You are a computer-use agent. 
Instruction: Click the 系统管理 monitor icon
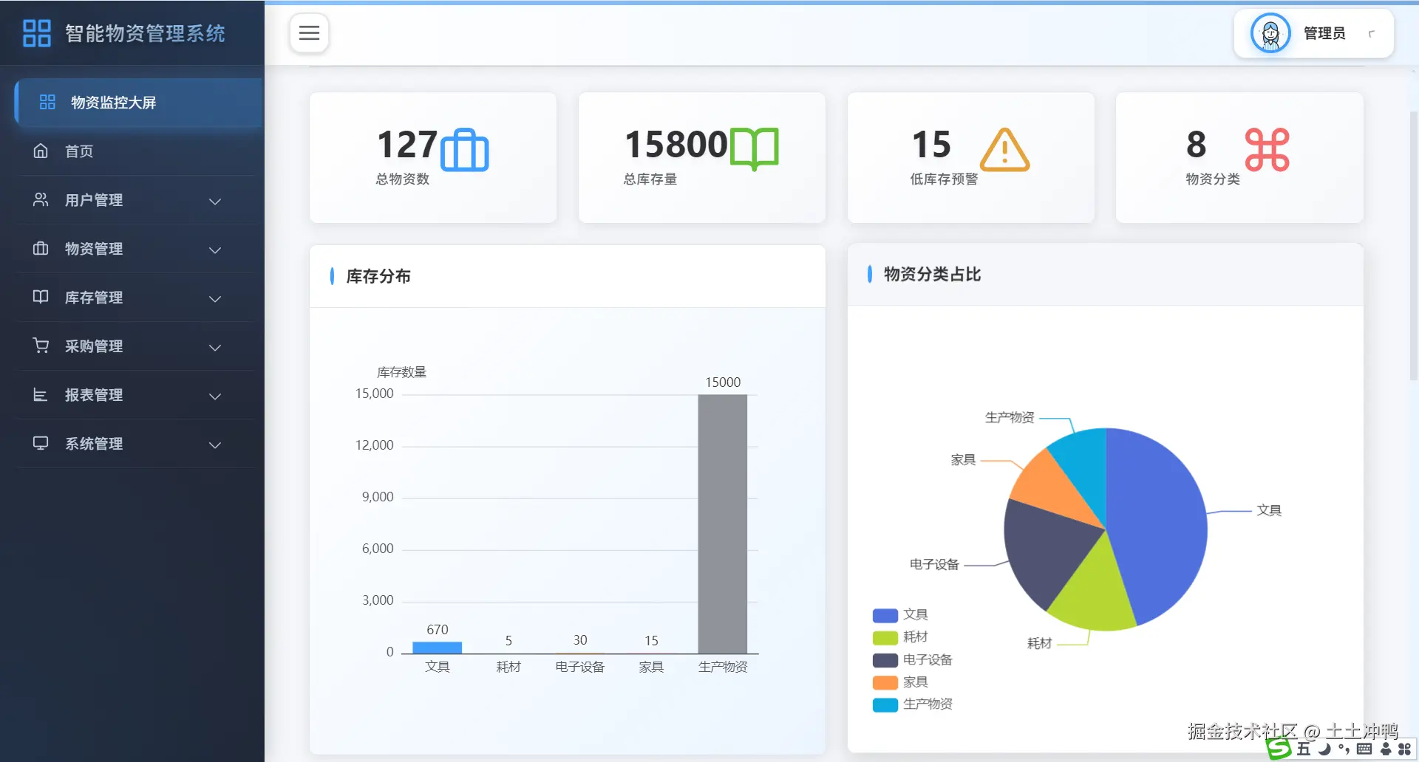coord(41,443)
